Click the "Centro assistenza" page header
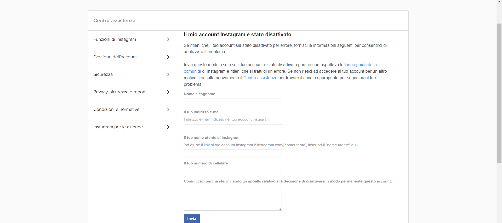The image size is (502, 223). (x=114, y=20)
